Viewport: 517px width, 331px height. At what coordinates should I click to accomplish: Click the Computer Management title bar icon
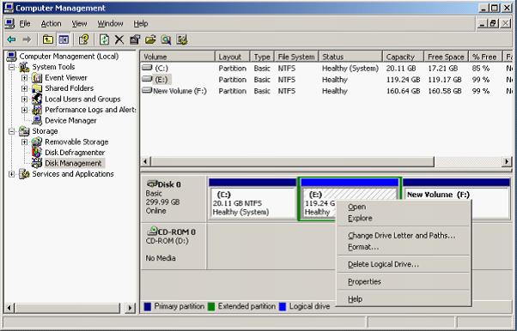9,8
